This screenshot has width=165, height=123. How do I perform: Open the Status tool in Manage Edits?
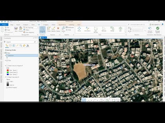tap(26, 30)
